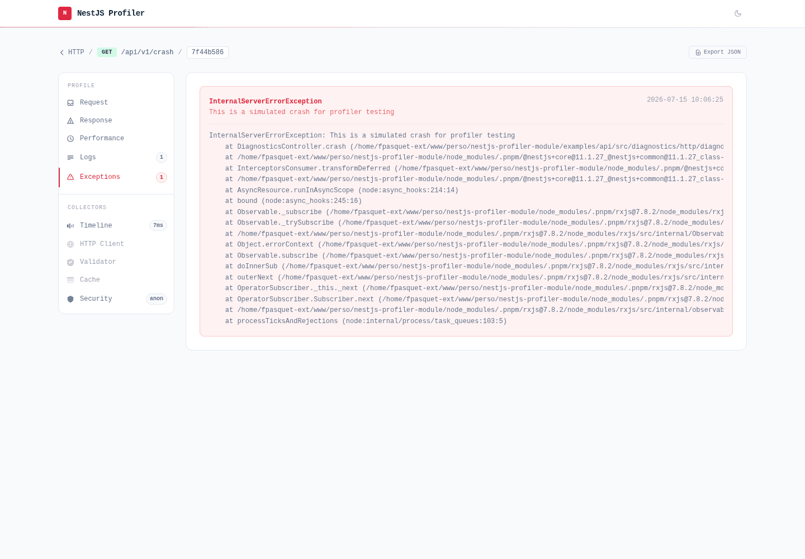Click the Cache stack icon
The height and width of the screenshot is (559, 805).
click(70, 280)
